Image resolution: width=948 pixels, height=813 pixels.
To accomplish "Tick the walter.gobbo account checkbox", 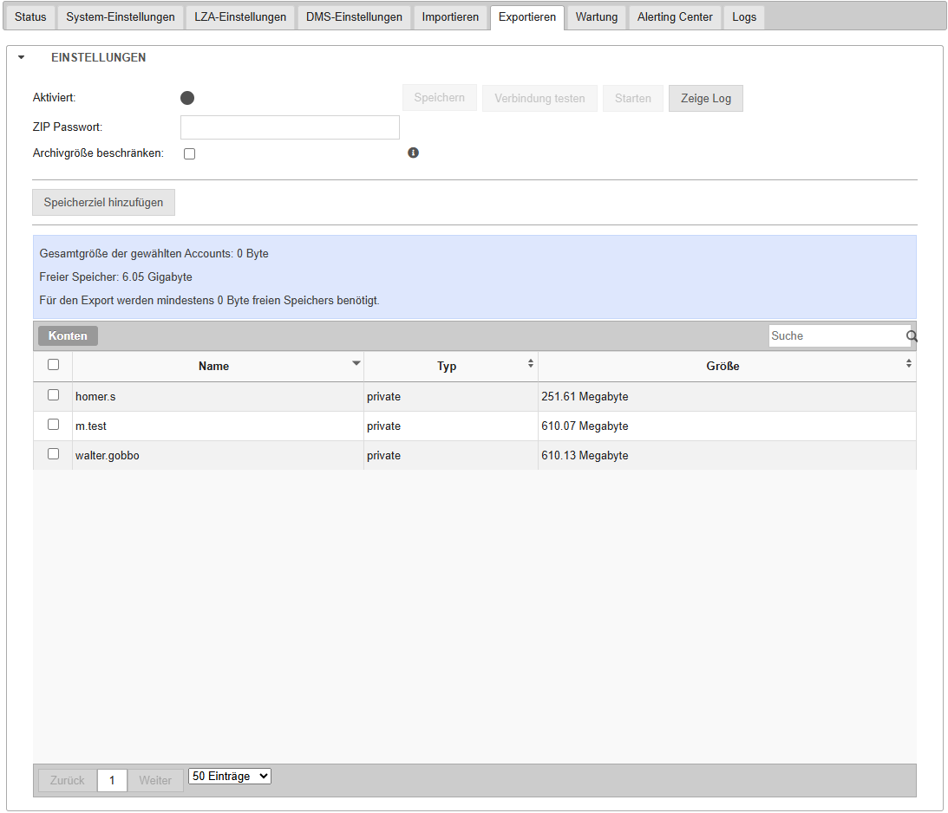I will (53, 454).
